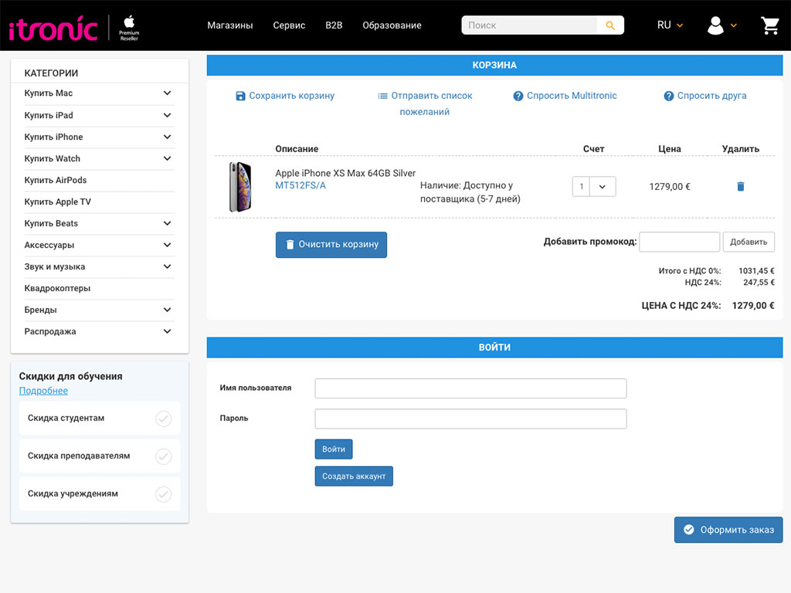Toggle the Скидка преподавателям checkmark
Screen dimensions: 791x593
pos(164,456)
